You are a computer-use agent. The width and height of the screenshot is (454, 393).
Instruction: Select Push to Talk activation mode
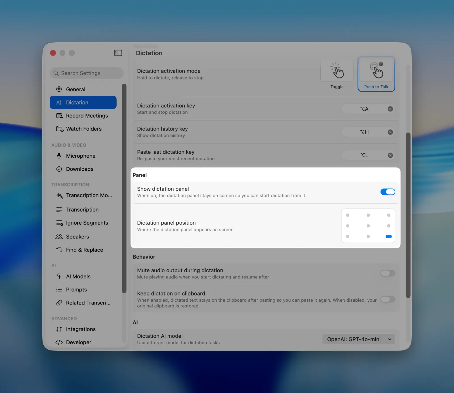376,74
